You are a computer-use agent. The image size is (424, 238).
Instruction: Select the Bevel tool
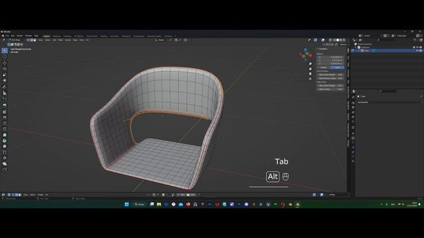coord(5,118)
